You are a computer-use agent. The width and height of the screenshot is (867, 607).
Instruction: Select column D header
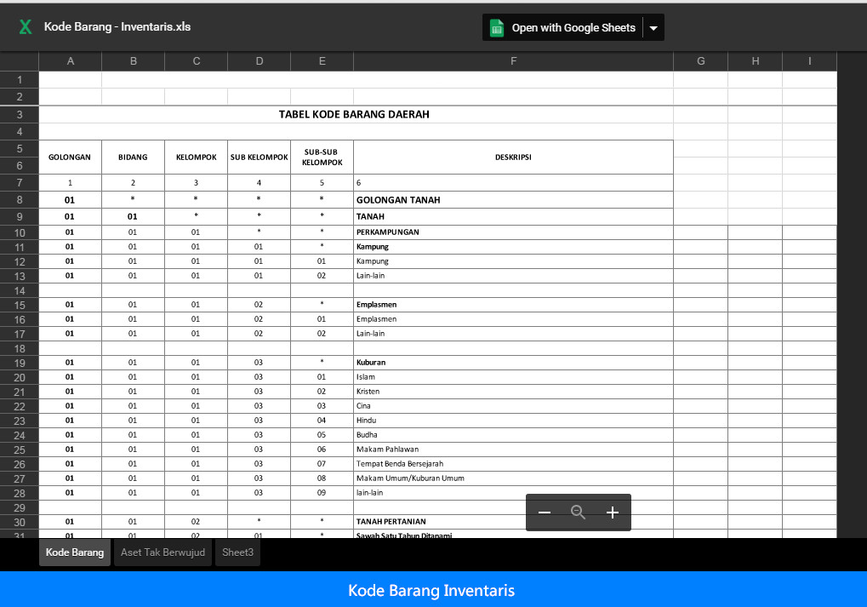(260, 61)
